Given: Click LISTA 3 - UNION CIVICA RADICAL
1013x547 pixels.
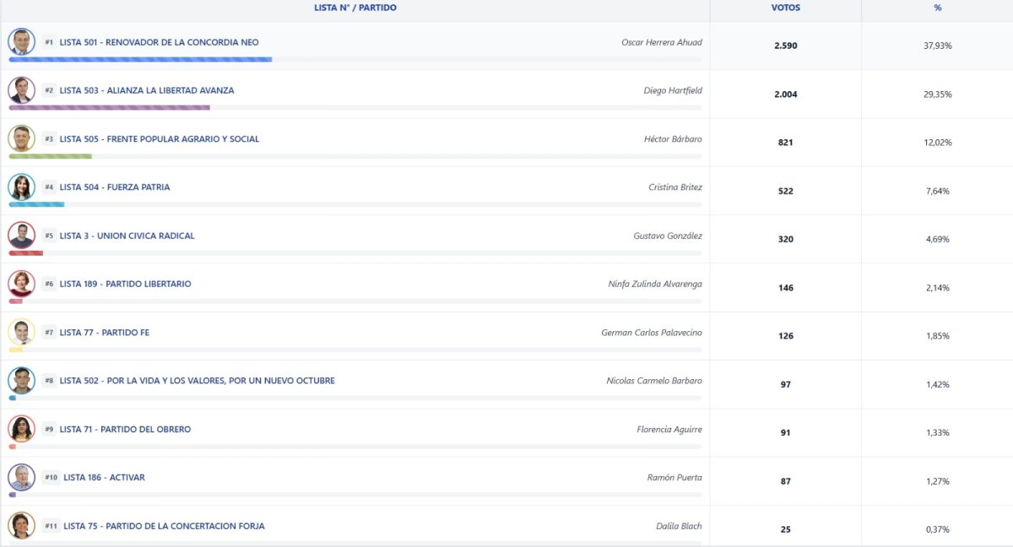Looking at the screenshot, I should click(127, 236).
